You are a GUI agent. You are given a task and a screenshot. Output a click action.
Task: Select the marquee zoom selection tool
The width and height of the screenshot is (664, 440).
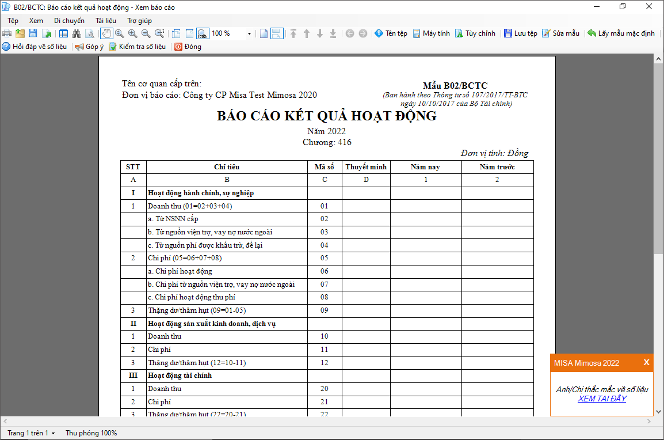click(x=159, y=33)
